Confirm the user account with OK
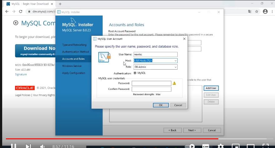The image size is (275, 148). [161, 105]
